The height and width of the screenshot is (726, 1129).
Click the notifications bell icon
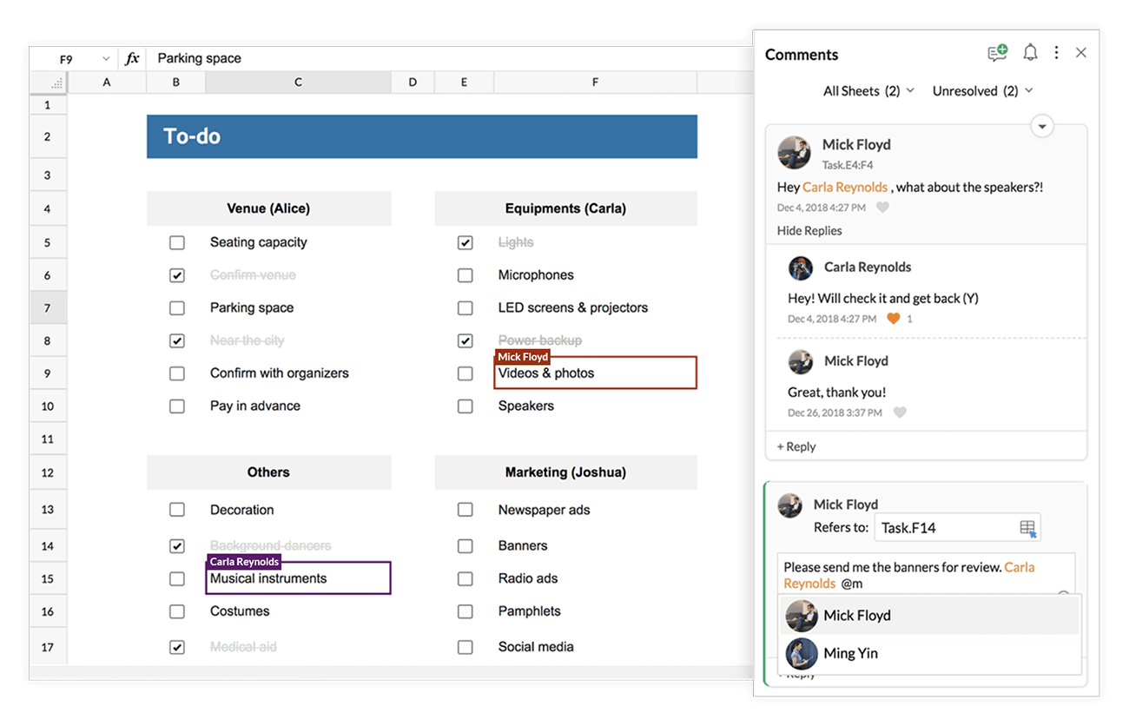[1030, 52]
